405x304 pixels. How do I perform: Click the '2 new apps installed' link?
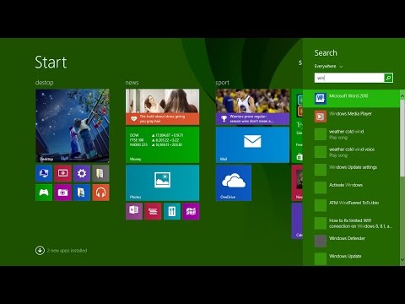67,251
